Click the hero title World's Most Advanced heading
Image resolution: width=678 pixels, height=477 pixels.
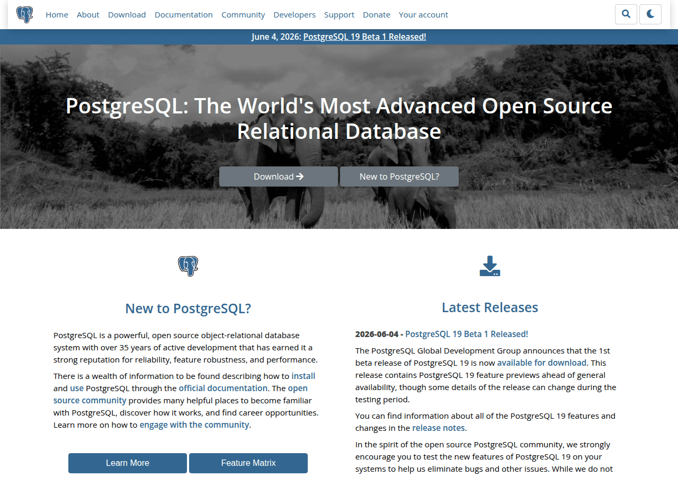pyautogui.click(x=339, y=119)
